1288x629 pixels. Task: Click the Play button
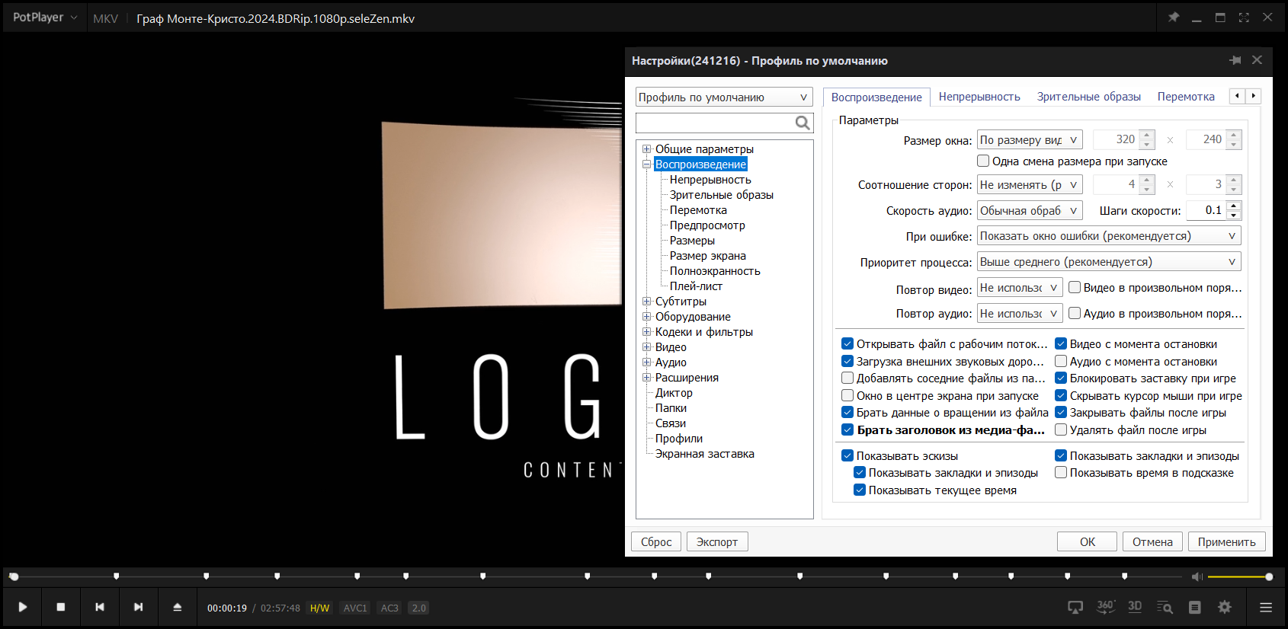pyautogui.click(x=23, y=607)
